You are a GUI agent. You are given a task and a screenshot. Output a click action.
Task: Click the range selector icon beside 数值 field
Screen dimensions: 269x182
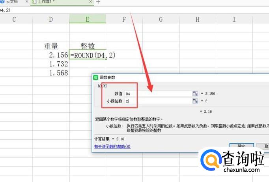click(x=195, y=94)
